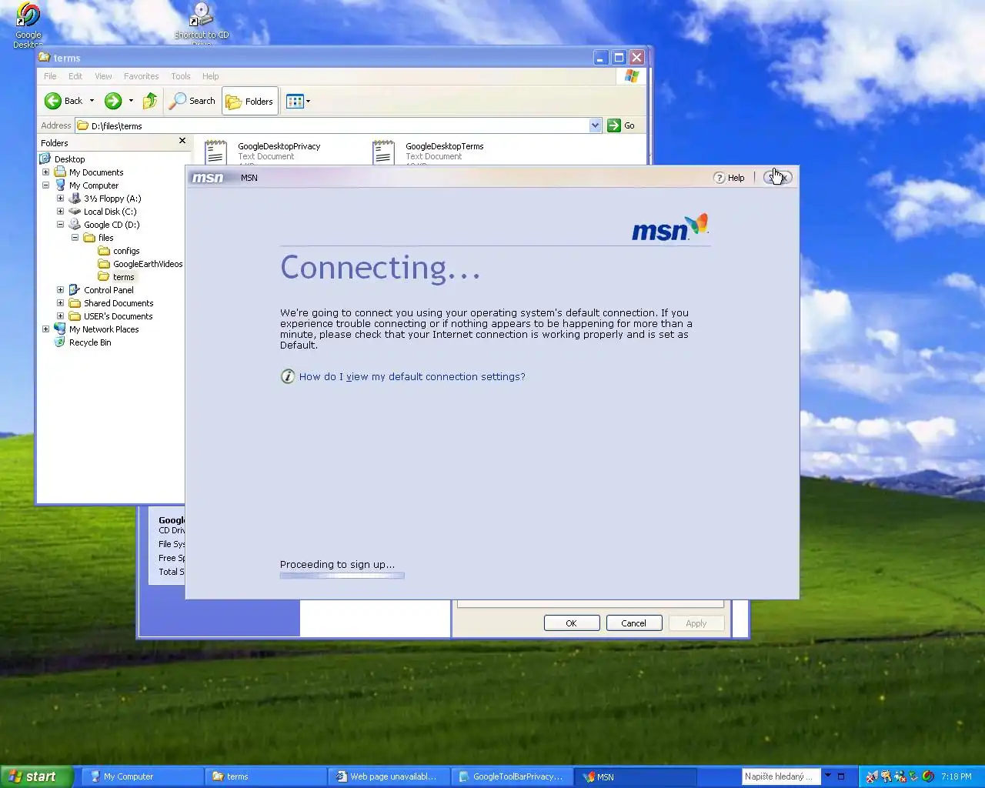Click the MSN butterfly tray icon
Image resolution: width=985 pixels, height=788 pixels.
coord(871,776)
